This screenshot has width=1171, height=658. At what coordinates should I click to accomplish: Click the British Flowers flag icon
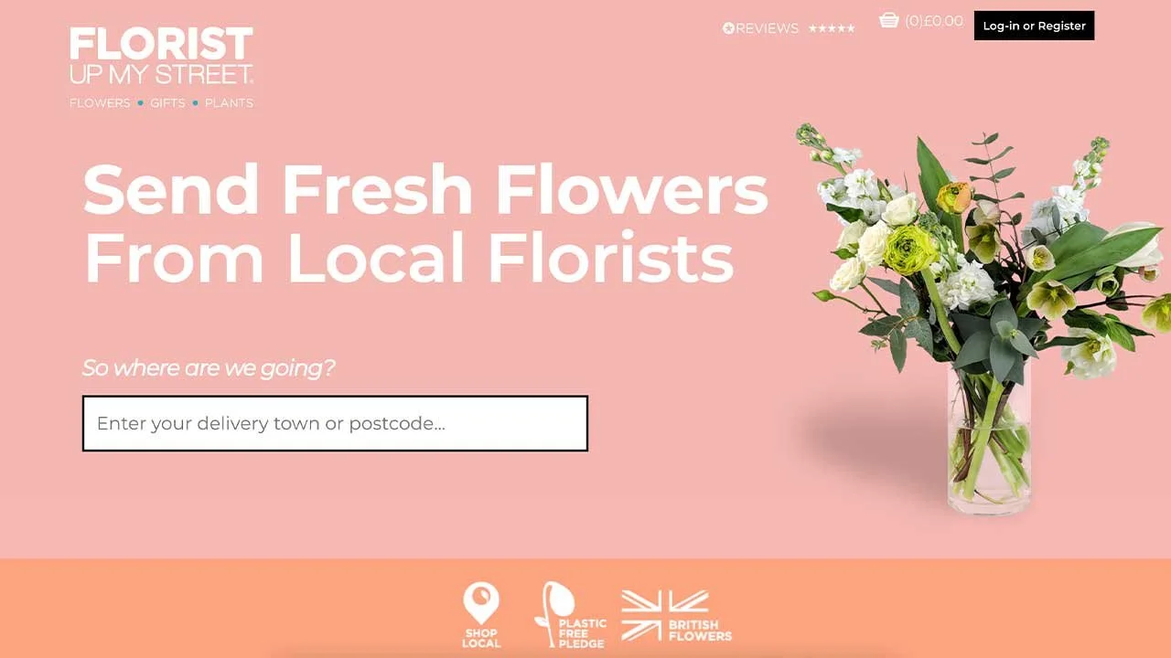676,616
